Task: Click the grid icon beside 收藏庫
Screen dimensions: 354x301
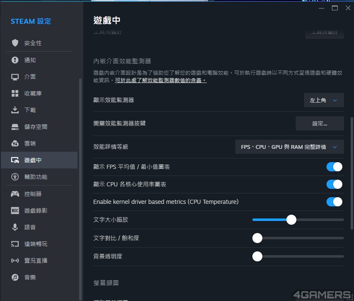Action: pyautogui.click(x=15, y=93)
